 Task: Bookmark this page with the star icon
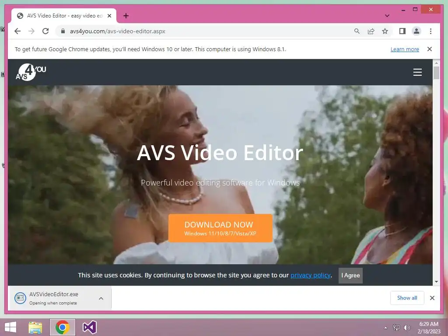tap(385, 31)
